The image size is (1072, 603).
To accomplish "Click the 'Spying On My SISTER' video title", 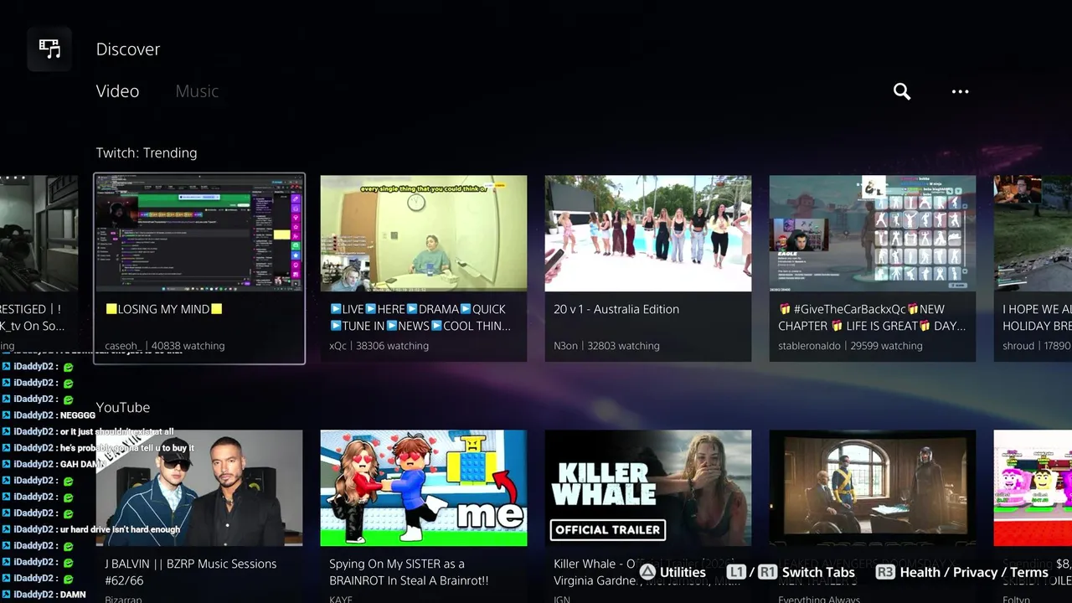I will 409,572.
